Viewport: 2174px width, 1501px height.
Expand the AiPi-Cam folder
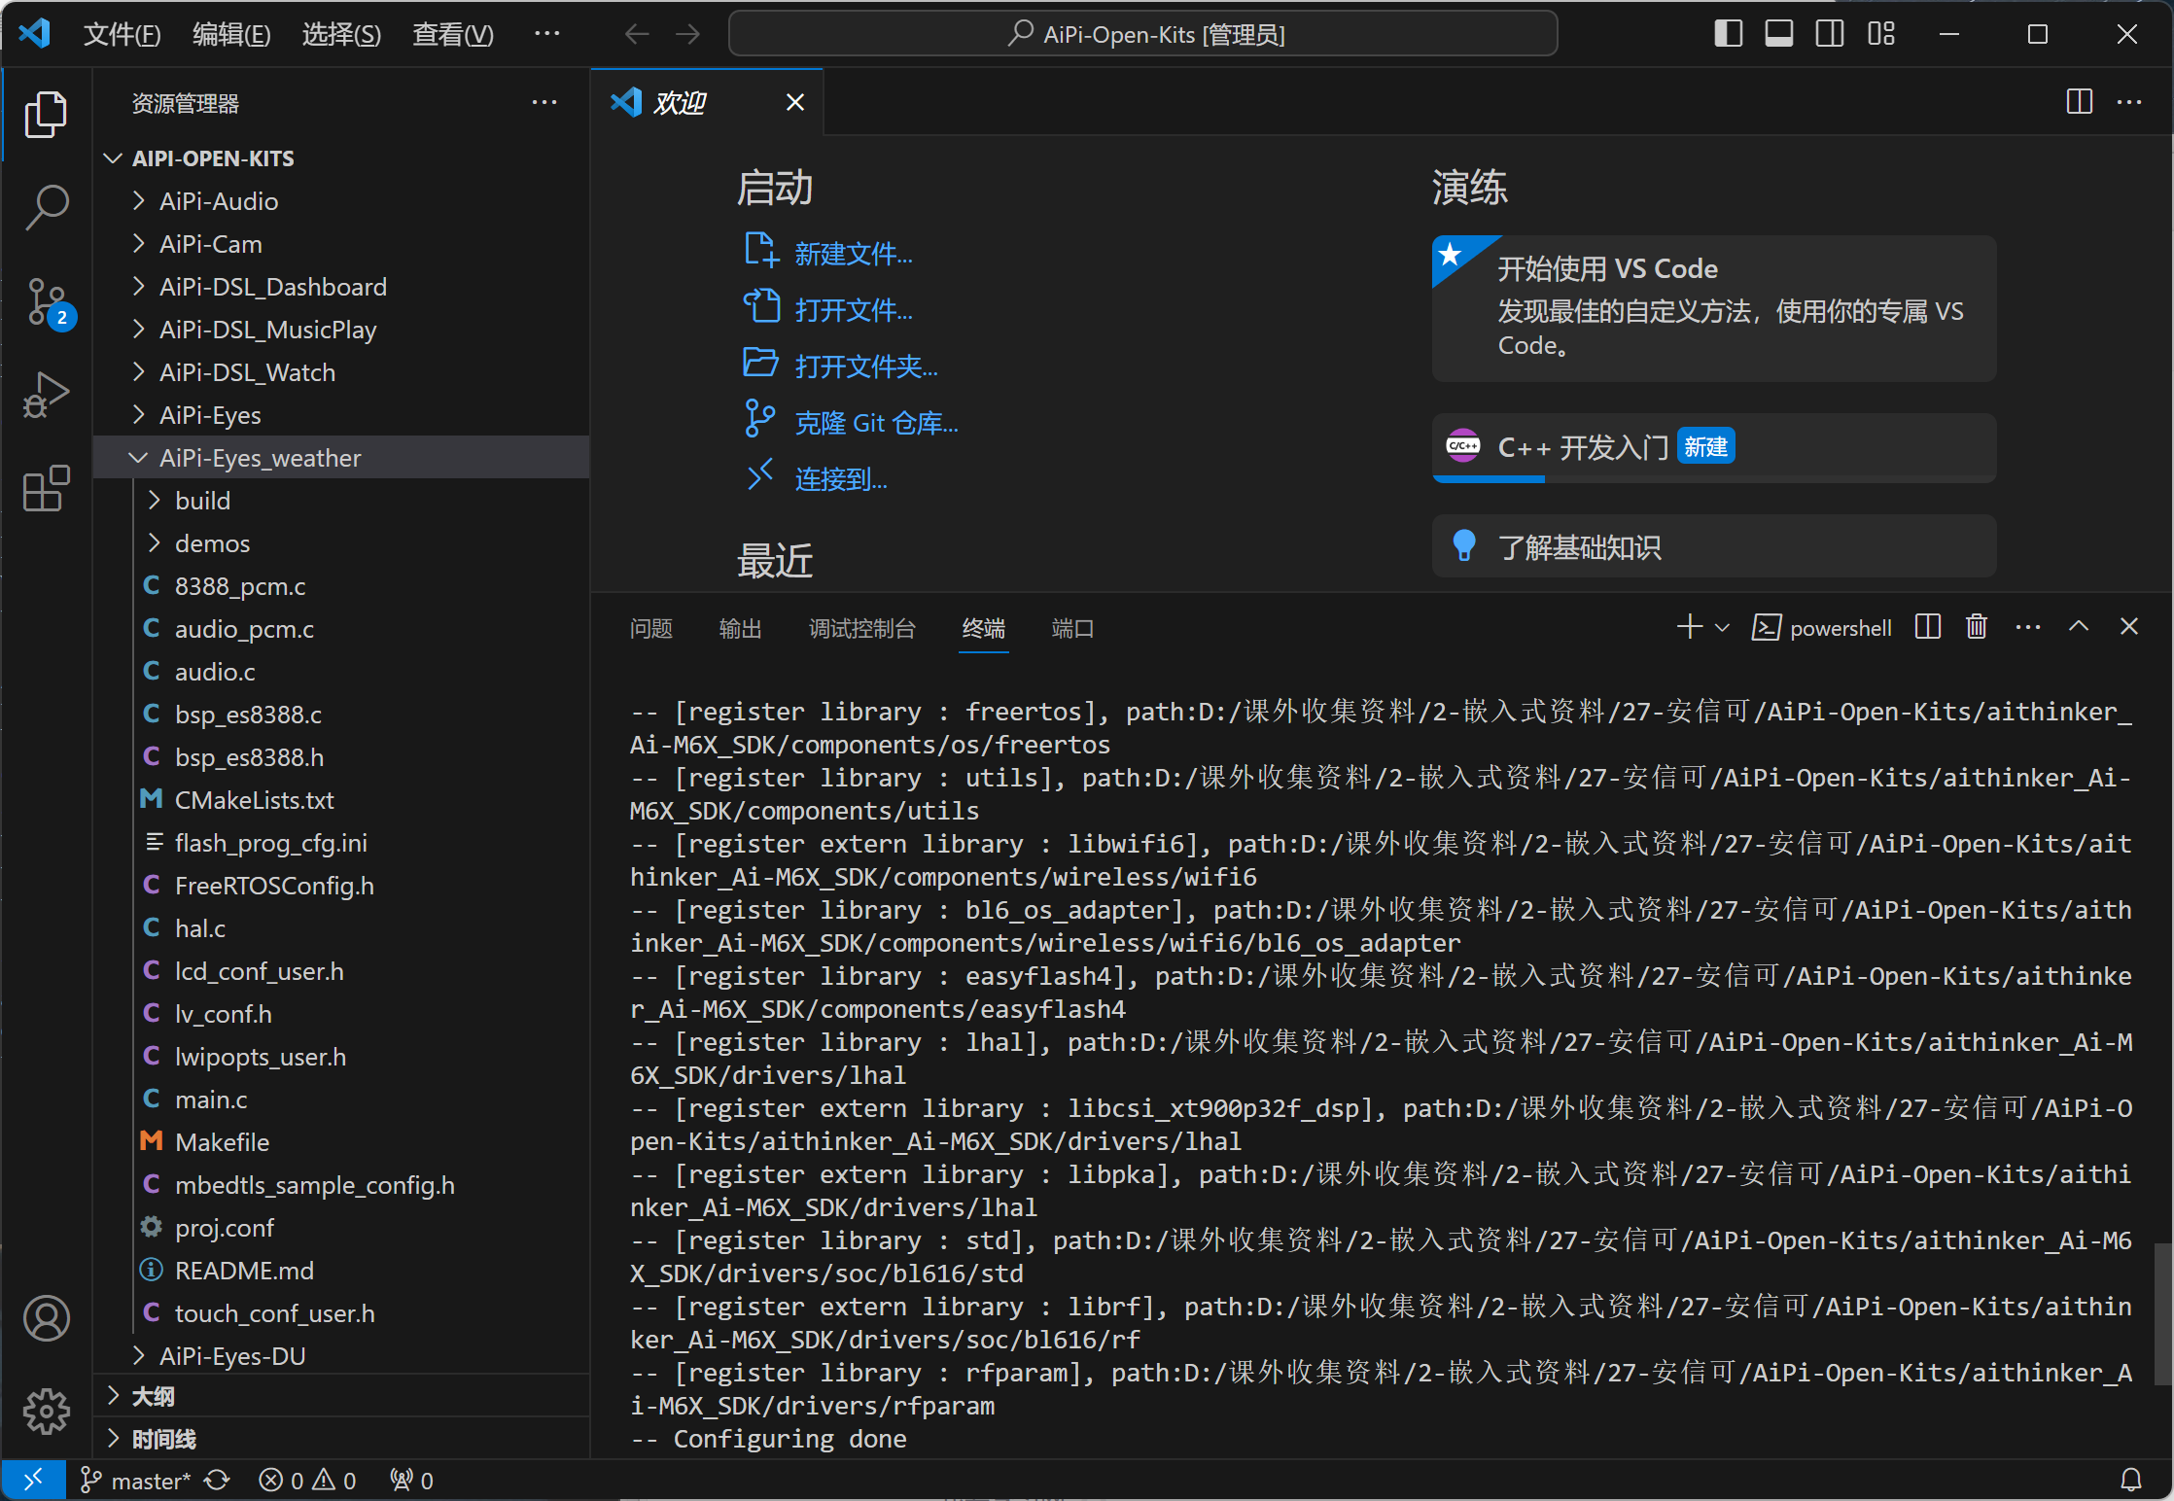point(342,243)
